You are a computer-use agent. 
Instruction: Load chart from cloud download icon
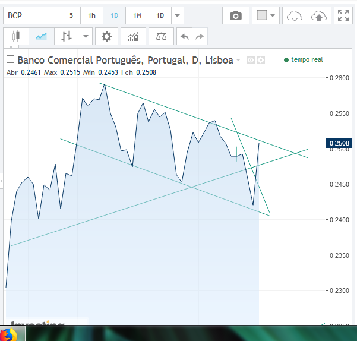click(x=295, y=15)
